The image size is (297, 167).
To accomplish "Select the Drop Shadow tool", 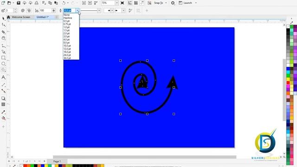I will 3,98.
